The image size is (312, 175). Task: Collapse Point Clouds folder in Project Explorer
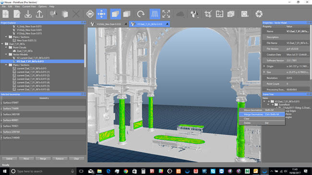click(x=6, y=47)
